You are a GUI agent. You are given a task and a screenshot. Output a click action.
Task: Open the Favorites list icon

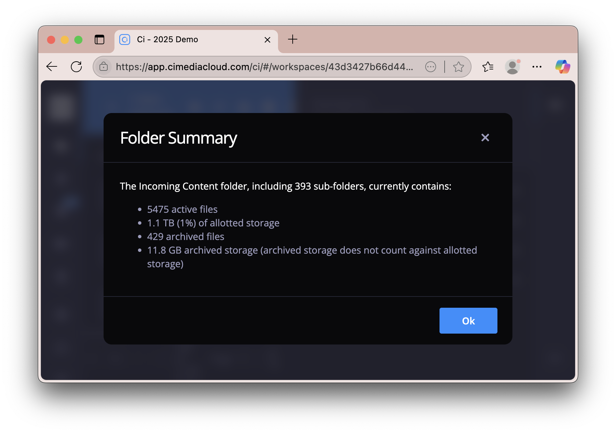(488, 67)
